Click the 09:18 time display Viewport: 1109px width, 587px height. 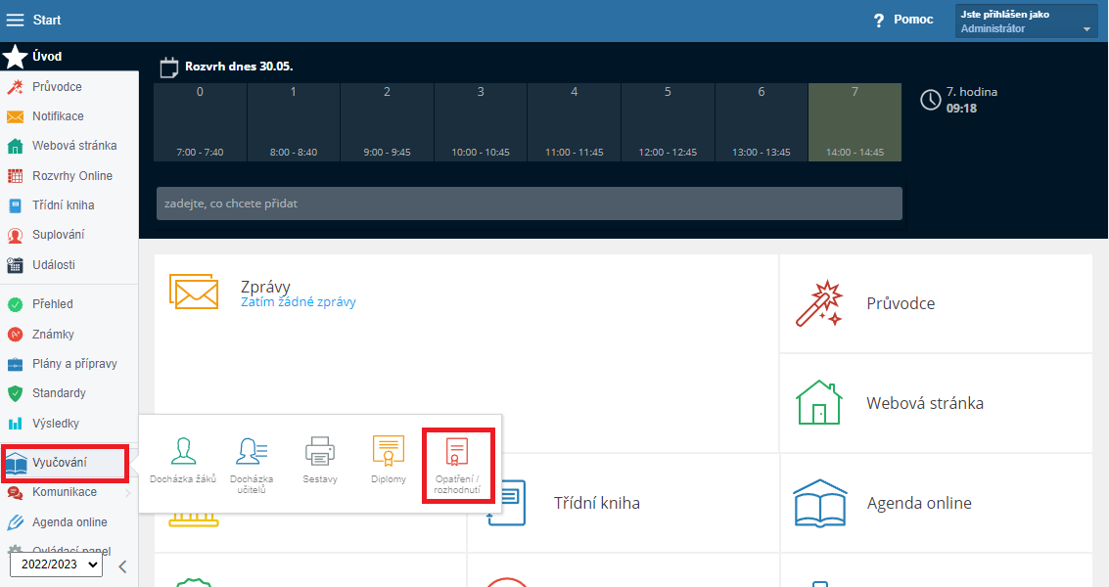coord(962,109)
